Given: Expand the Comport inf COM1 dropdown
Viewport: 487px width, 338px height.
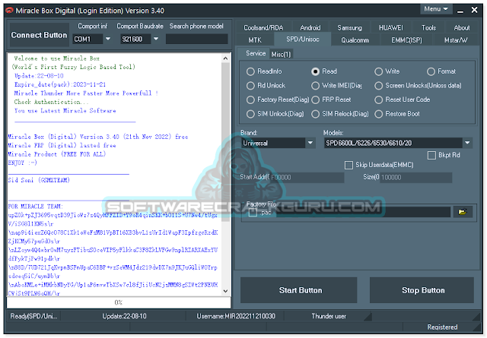Looking at the screenshot, I should pyautogui.click(x=108, y=39).
